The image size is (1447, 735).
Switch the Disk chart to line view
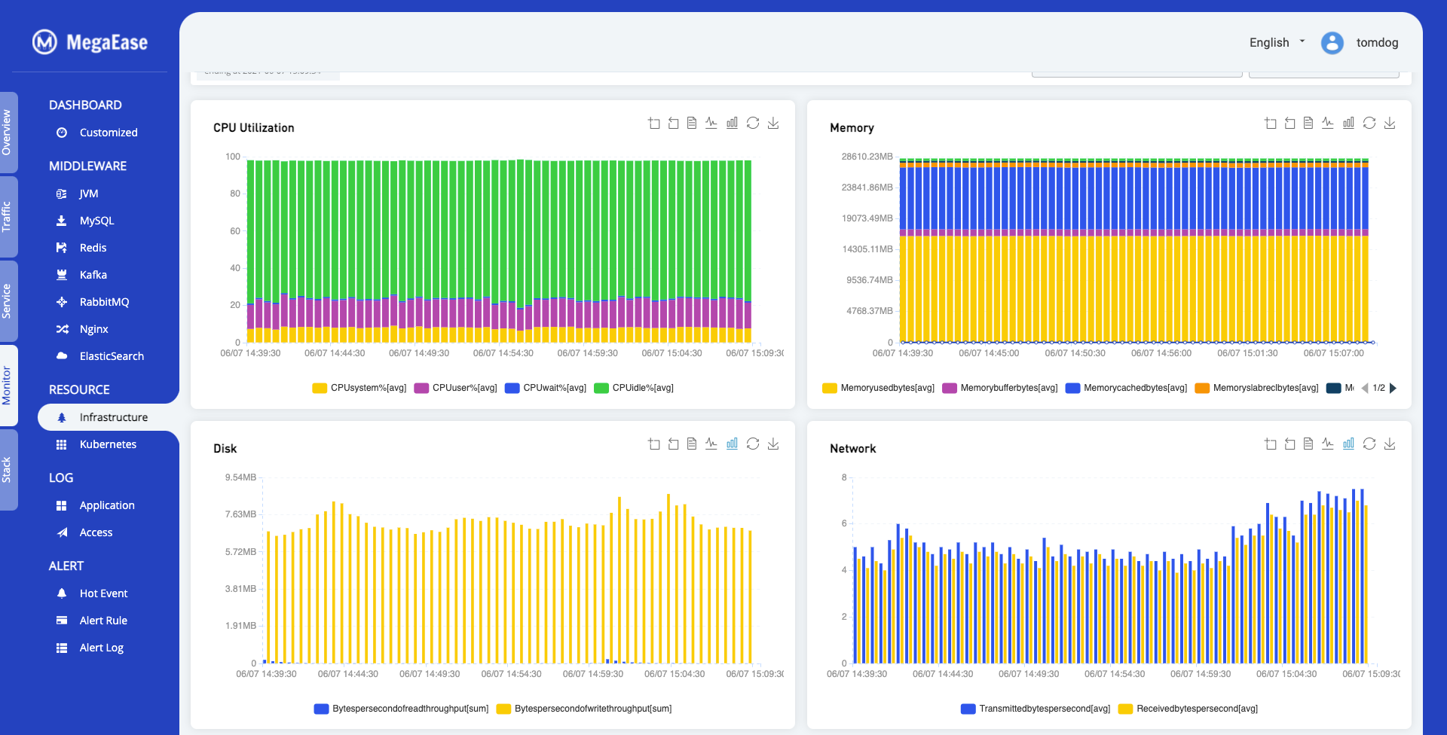pos(711,444)
